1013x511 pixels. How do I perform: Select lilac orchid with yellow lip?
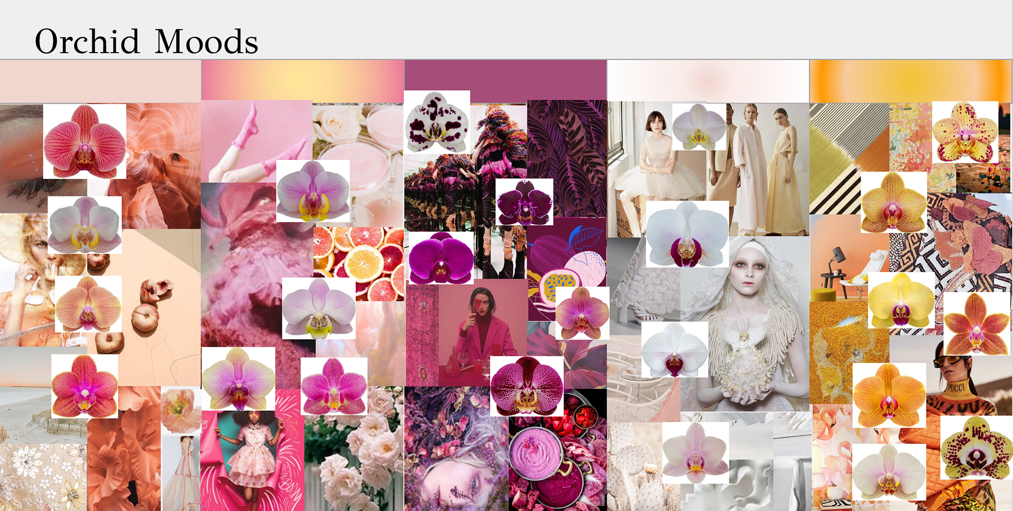pos(313,191)
